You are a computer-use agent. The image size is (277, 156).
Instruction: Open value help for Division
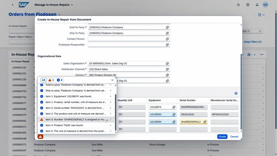tap(167, 75)
